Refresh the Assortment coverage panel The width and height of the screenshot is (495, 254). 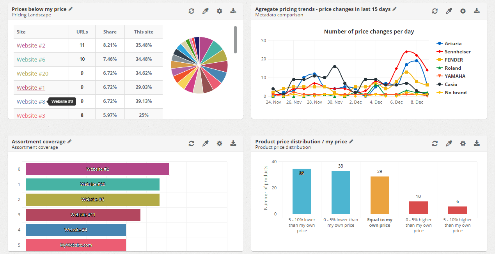pos(191,143)
